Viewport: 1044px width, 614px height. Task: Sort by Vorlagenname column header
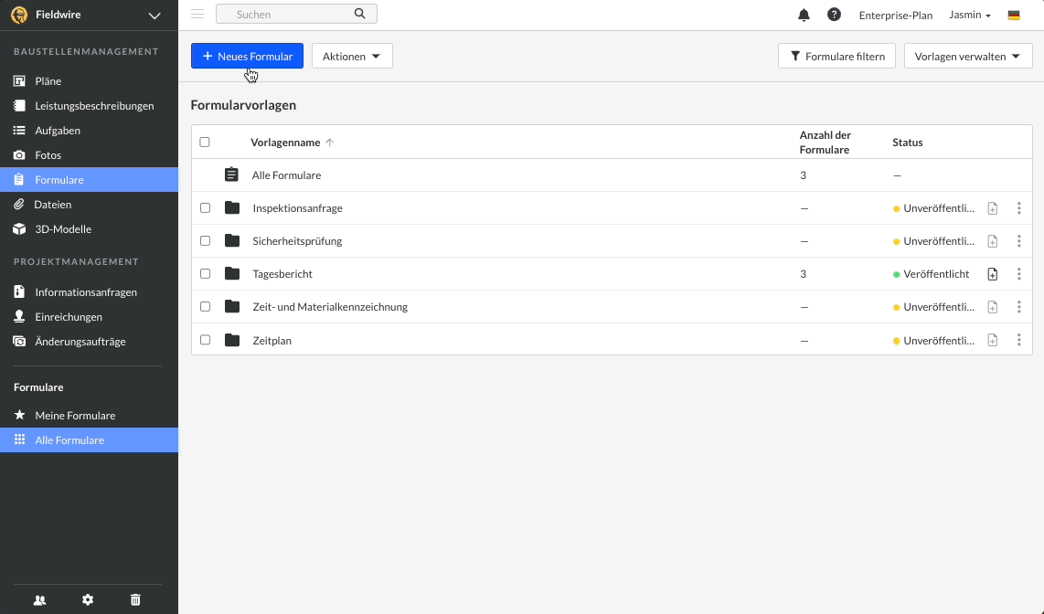point(285,143)
